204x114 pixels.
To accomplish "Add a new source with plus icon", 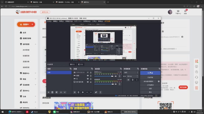I will coord(75,92).
